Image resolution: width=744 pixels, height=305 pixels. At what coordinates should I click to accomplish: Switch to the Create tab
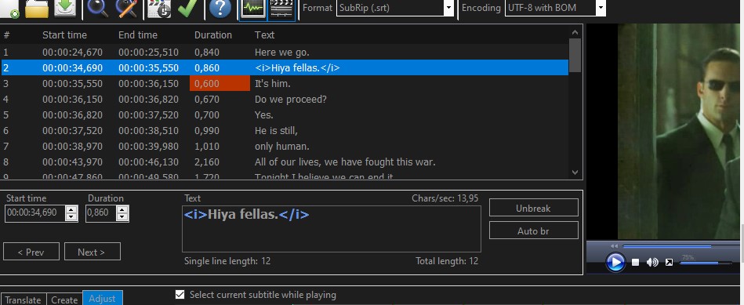coord(64,300)
